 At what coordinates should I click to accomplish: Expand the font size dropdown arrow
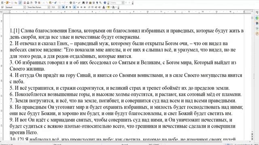59,7
